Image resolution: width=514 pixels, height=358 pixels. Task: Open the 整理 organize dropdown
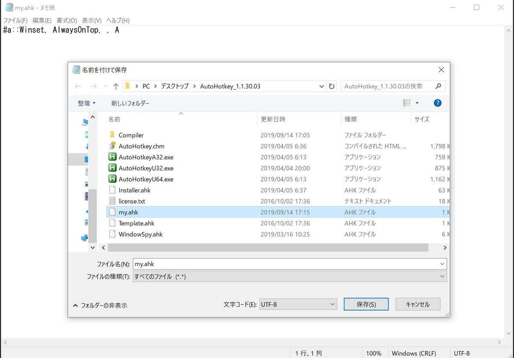click(87, 103)
